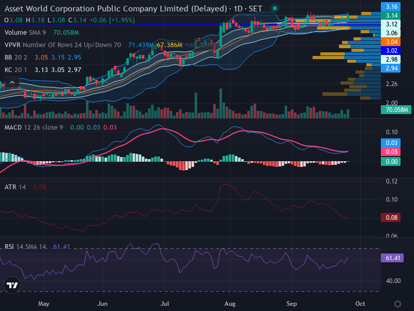Click the RSI 14 SMA 14 legend

[x=25, y=247]
